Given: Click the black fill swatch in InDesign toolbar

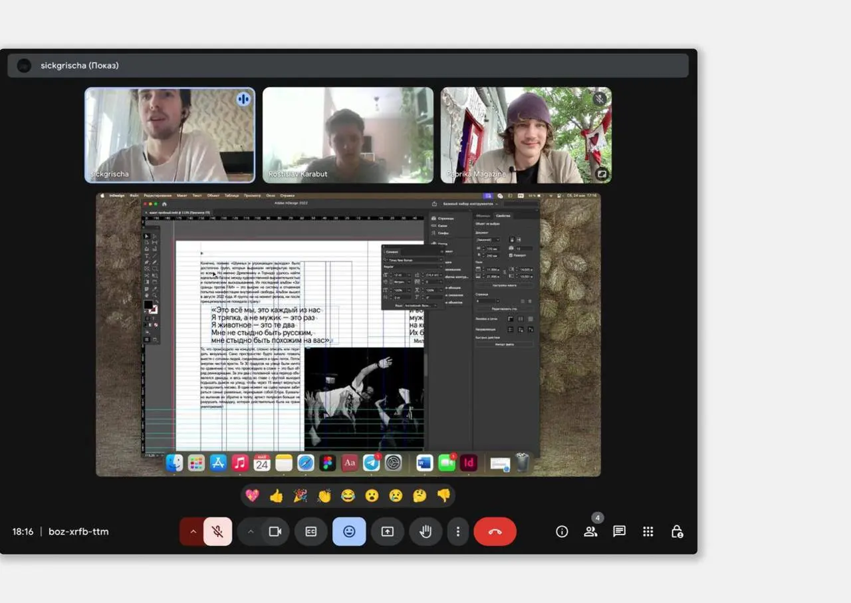Looking at the screenshot, I should [148, 305].
